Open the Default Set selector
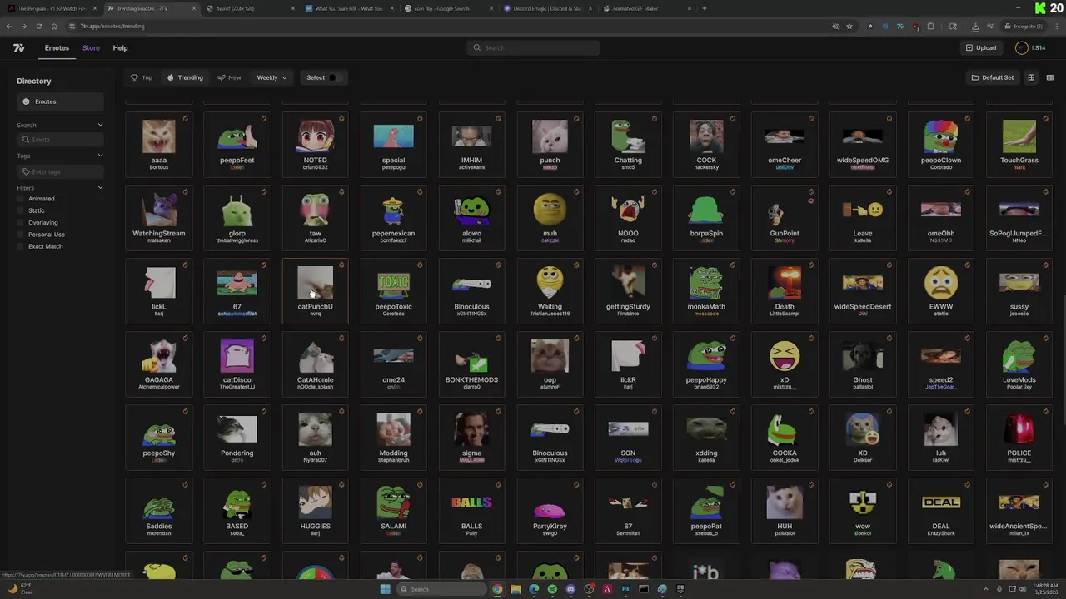 pos(993,77)
